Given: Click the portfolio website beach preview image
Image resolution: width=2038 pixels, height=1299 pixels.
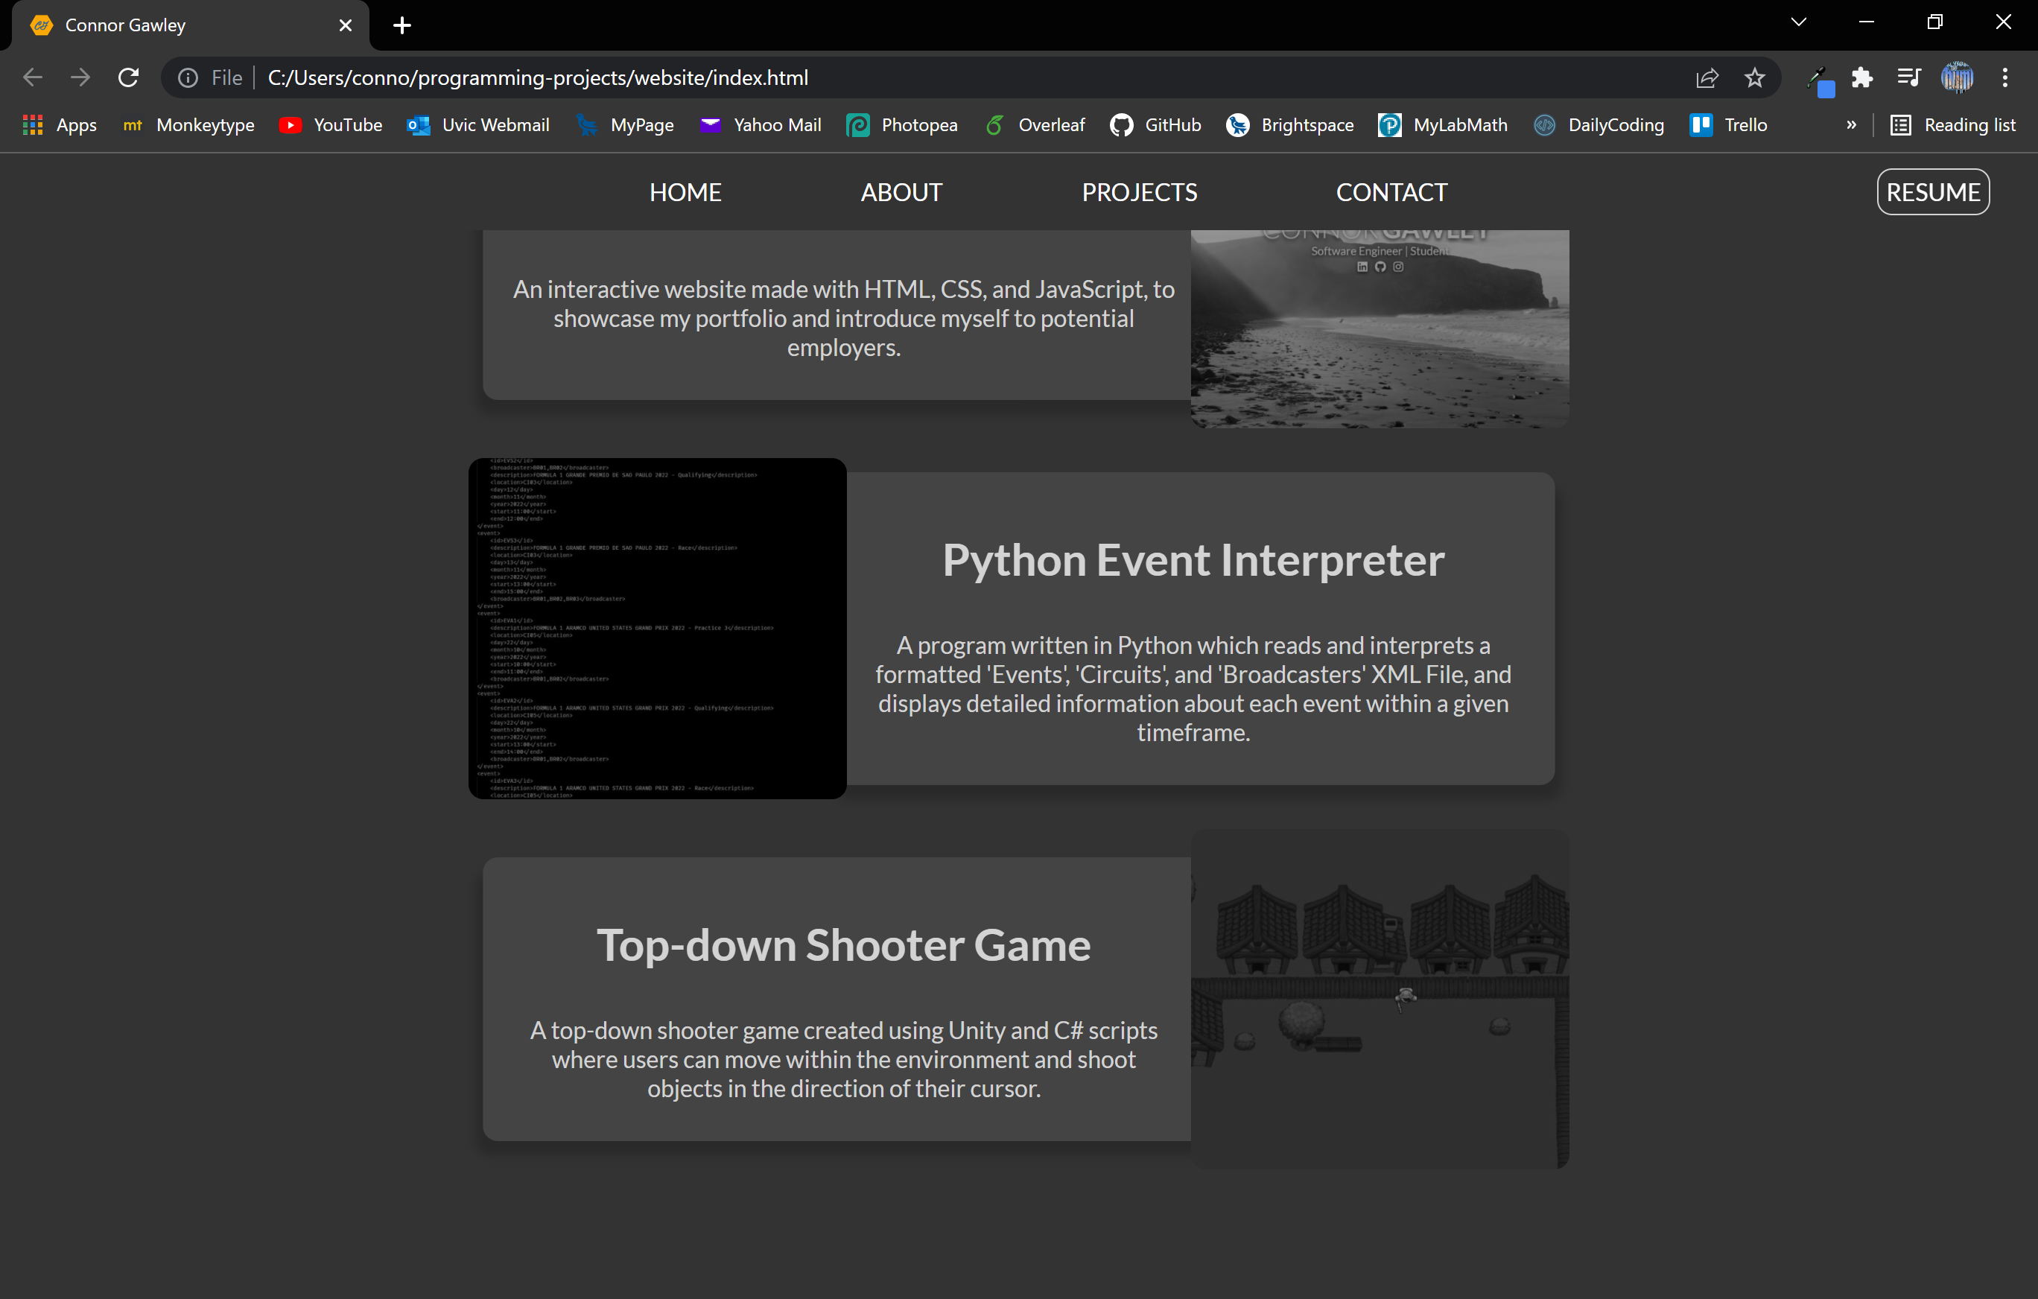Looking at the screenshot, I should click(1380, 328).
